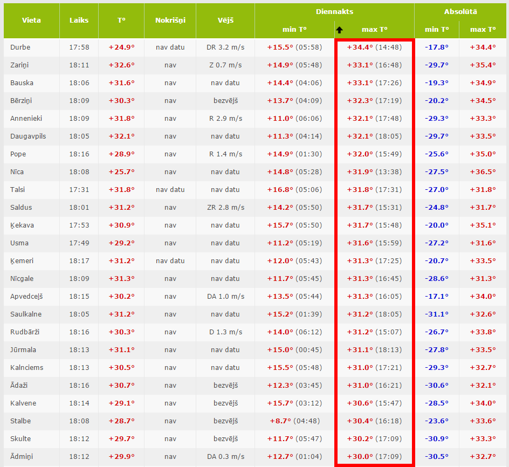The width and height of the screenshot is (509, 467).
Task: Sort by the Nokrišņi column header
Action: point(170,20)
